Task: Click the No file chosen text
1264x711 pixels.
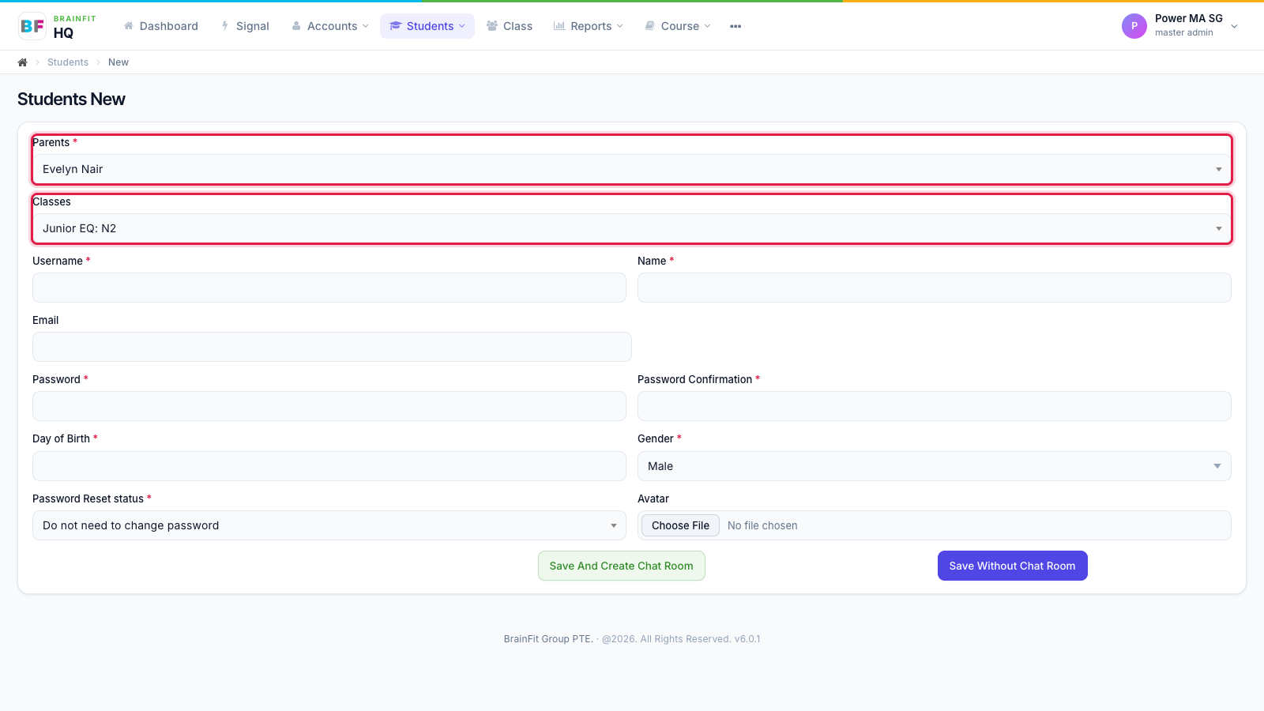Action: [762, 525]
